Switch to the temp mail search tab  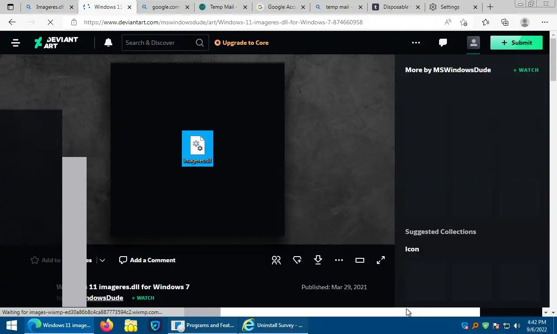pos(339,7)
